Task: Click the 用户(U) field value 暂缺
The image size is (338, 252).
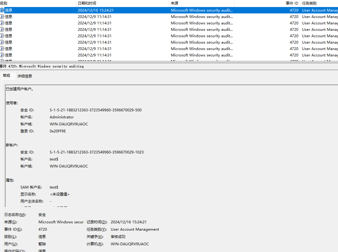Action: 42,244
